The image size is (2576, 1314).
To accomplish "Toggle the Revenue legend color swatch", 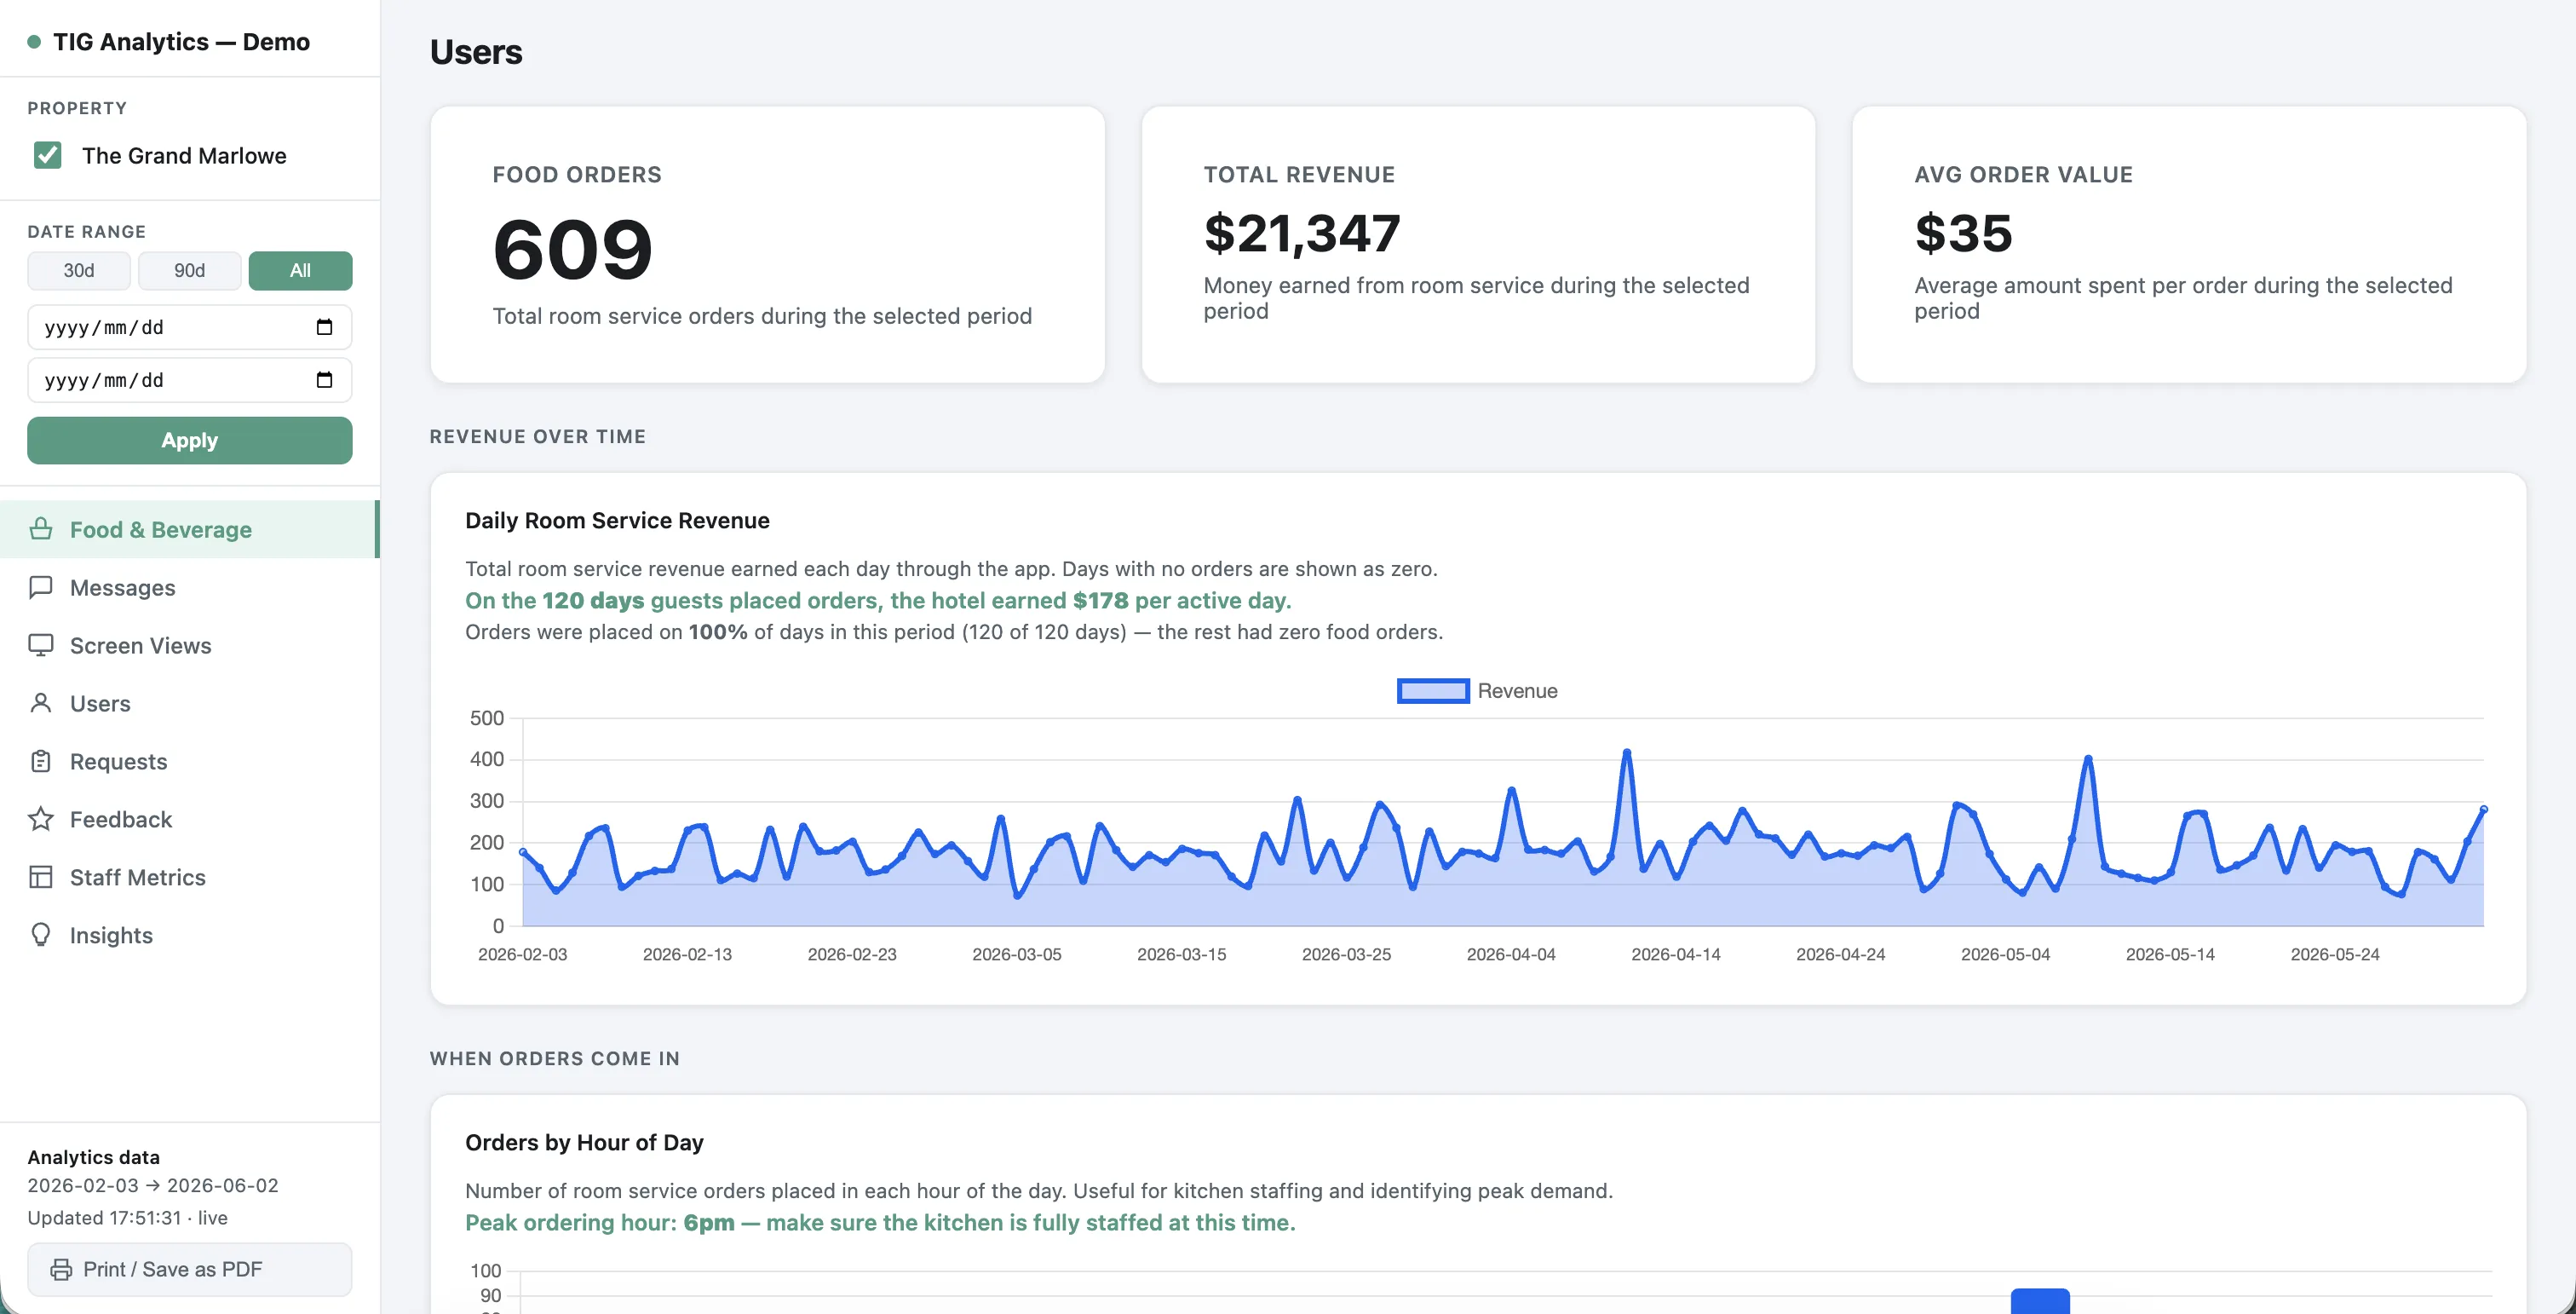I will 1433,691.
